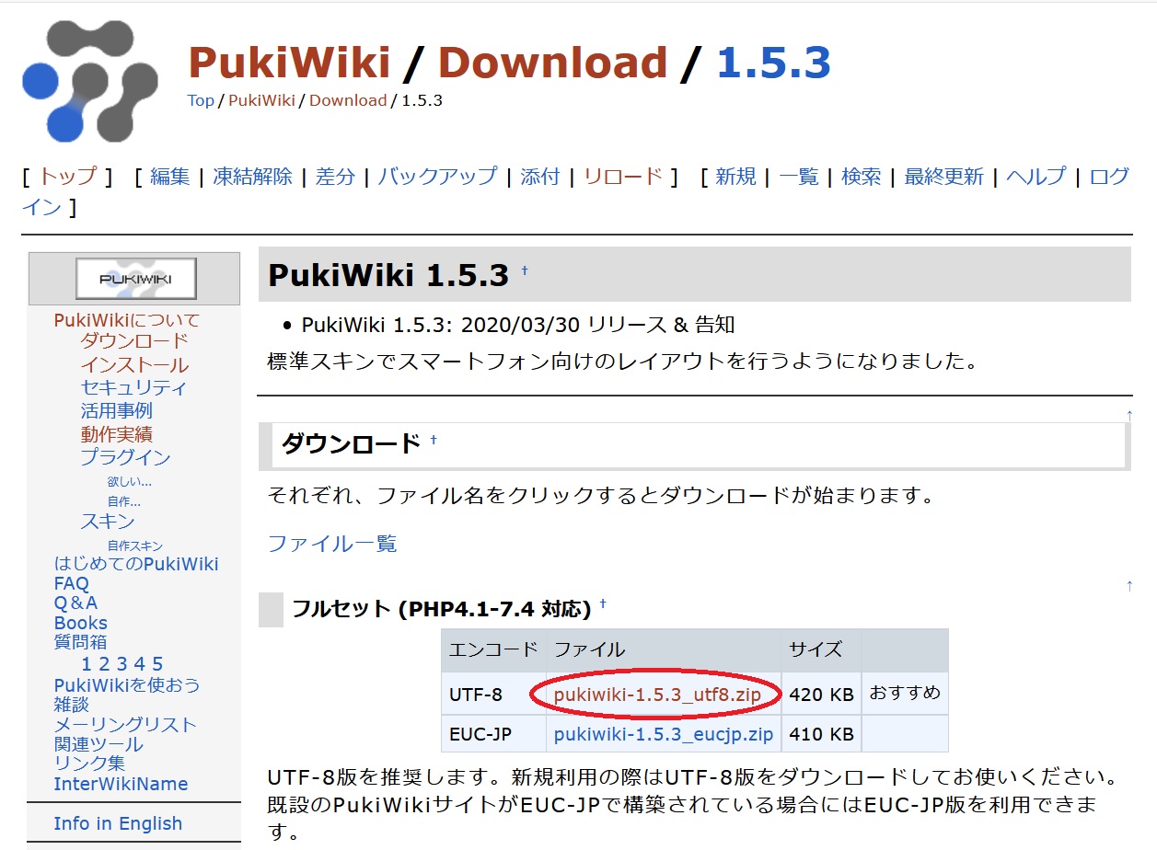Screen dimensions: 1157x850
Task: Click 欲しい... under プラグイン
Action: [130, 480]
